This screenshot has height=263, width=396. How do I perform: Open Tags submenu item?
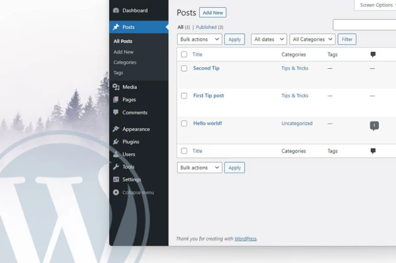click(118, 73)
